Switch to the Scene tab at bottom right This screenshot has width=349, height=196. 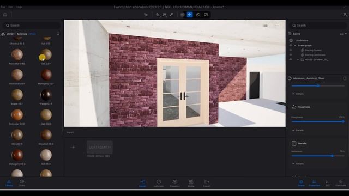301,183
